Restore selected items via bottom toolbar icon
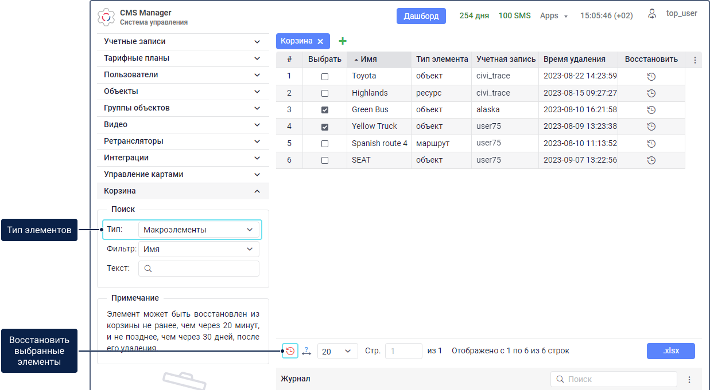 [x=290, y=351]
